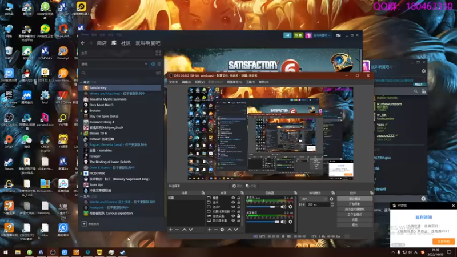This screenshot has width=457, height=257.
Task: Click the Stop Streaming button in OBS
Action: [355, 199]
